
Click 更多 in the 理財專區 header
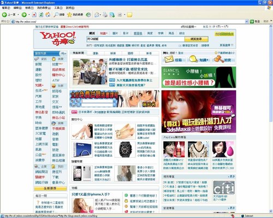232,177
